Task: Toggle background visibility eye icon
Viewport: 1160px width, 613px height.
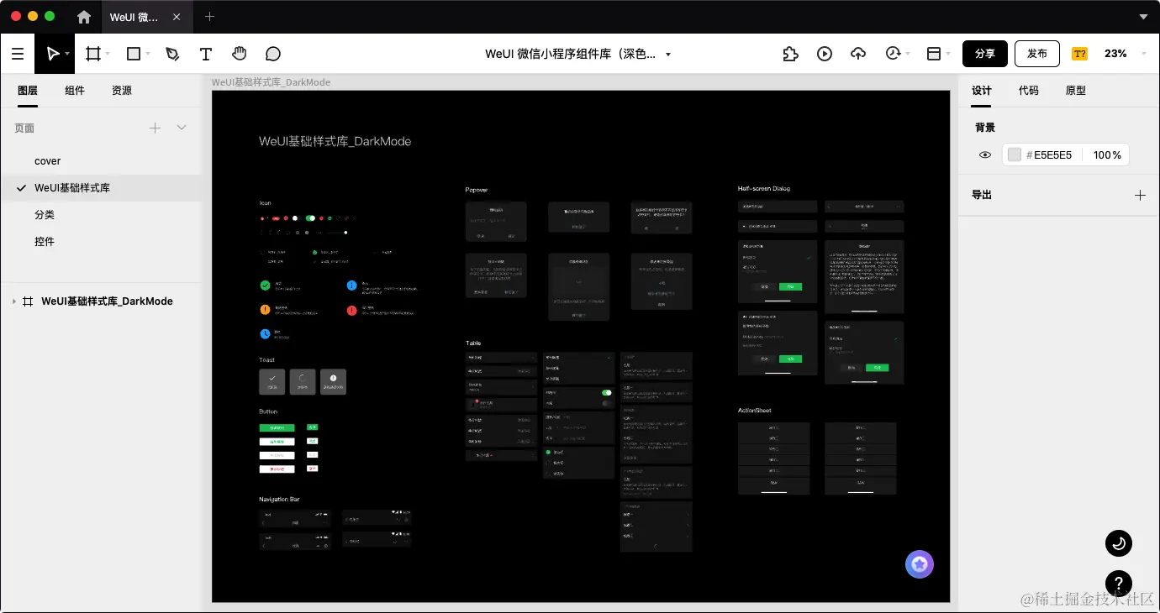Action: pyautogui.click(x=985, y=155)
